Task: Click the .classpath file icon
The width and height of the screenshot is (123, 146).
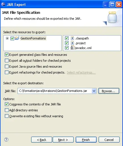Action: pos(72,38)
